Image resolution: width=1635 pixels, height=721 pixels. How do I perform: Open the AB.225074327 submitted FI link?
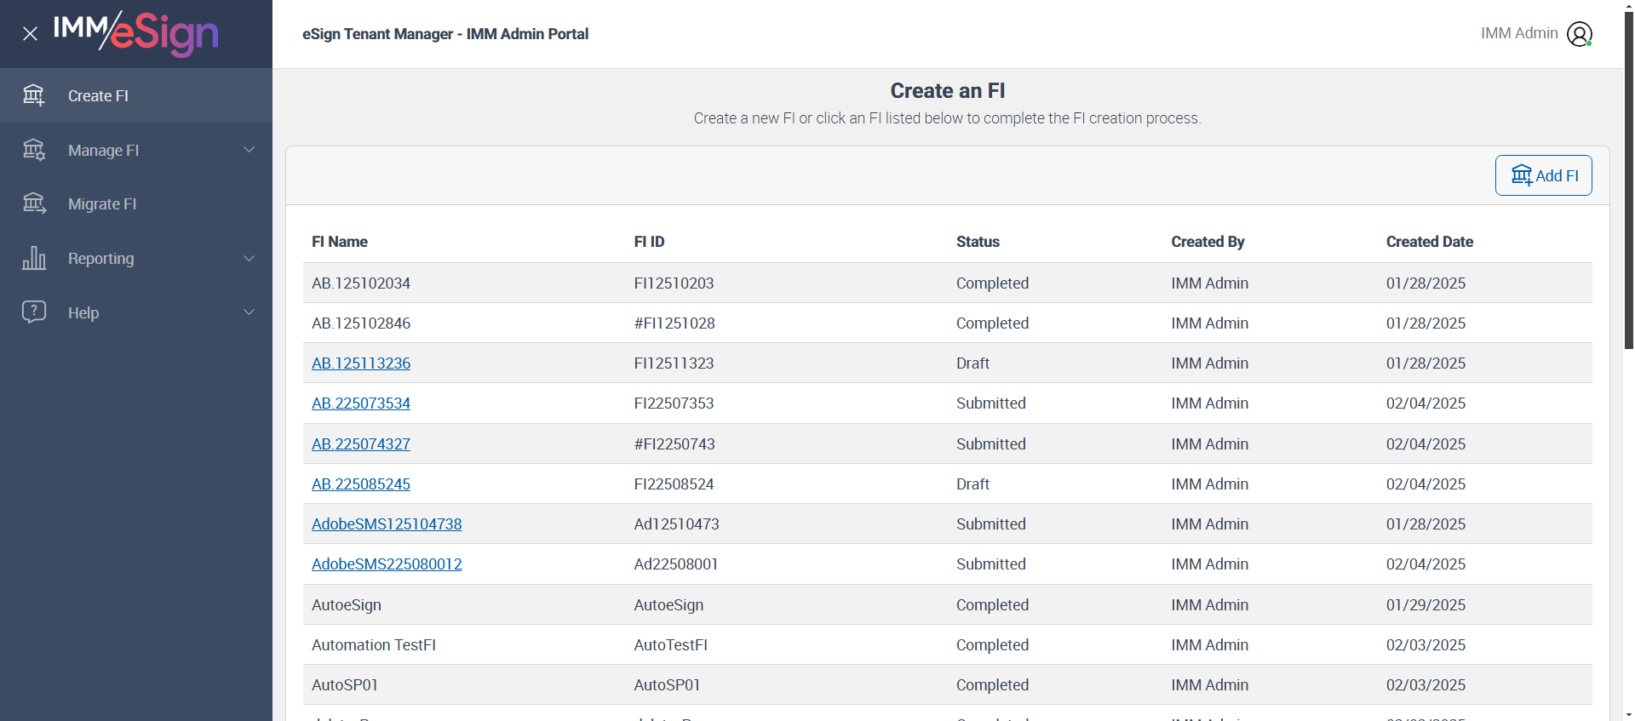pos(361,444)
